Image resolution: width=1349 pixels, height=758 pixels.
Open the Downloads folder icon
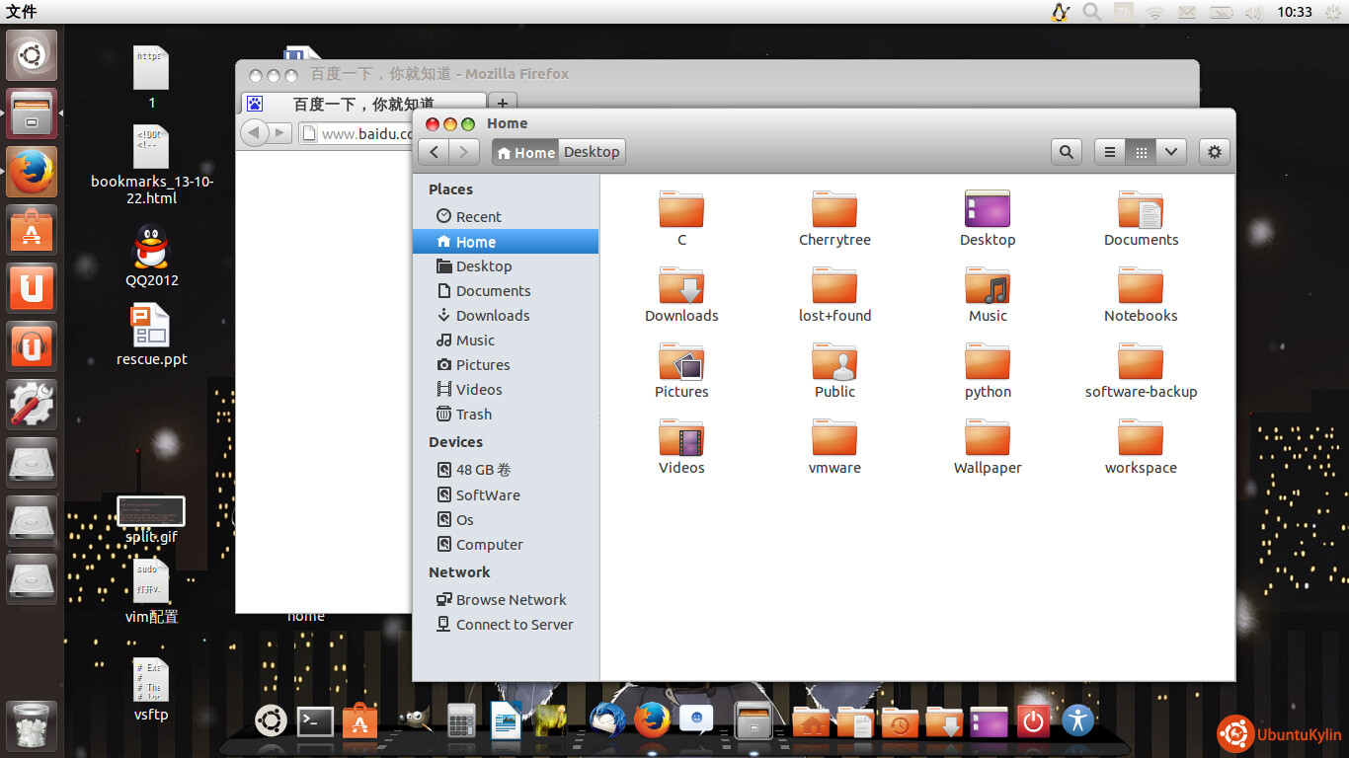[x=681, y=286]
